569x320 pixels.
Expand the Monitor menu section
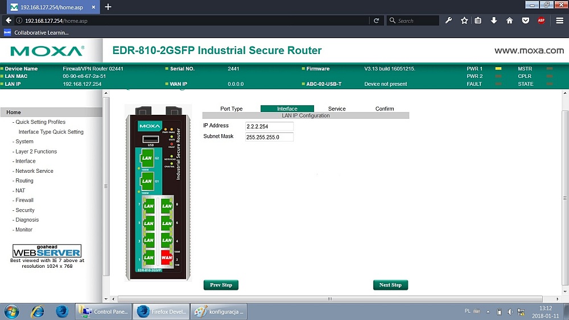coord(23,230)
